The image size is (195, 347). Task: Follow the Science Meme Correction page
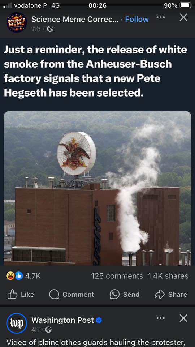point(137,19)
